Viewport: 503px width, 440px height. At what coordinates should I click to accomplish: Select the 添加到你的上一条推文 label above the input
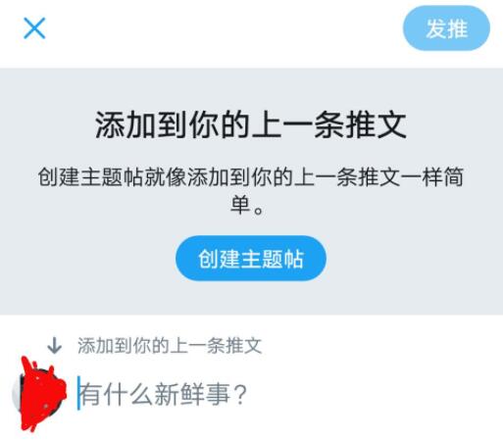point(170,345)
